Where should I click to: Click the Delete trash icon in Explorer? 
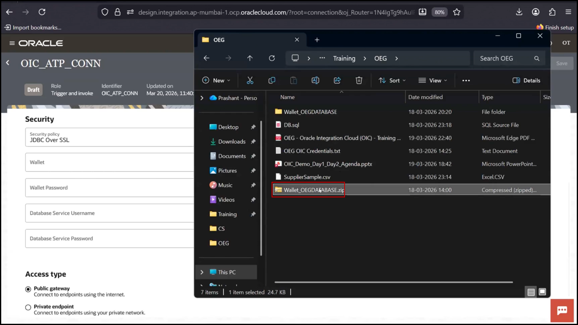[359, 80]
